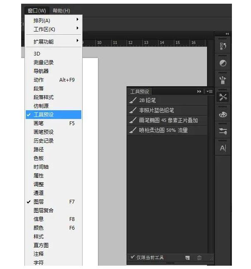The height and width of the screenshot is (269, 251).
Task: Choose 直方图 menu item
Action: click(54, 245)
